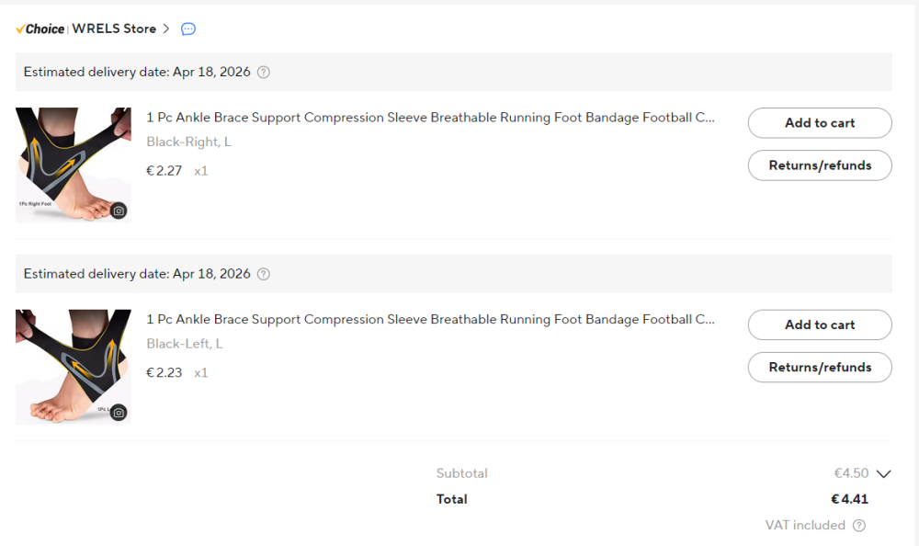Open WRELS Store via the right chevron
919x546 pixels.
click(165, 28)
